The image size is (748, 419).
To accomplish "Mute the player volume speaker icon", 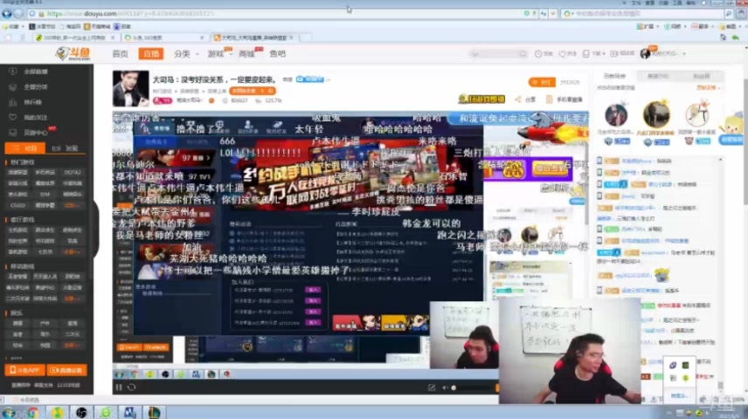I will 445,388.
